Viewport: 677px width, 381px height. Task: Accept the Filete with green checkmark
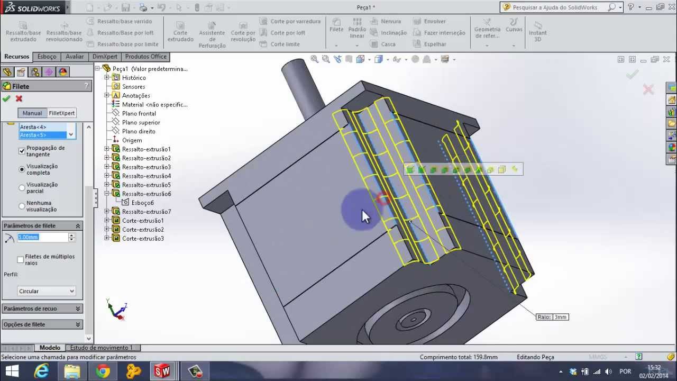[x=6, y=98]
